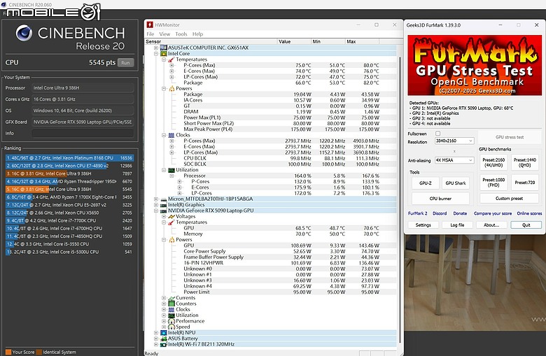Click FurMark About... button
Viewport: 546px width, 356px height.
pos(491,225)
